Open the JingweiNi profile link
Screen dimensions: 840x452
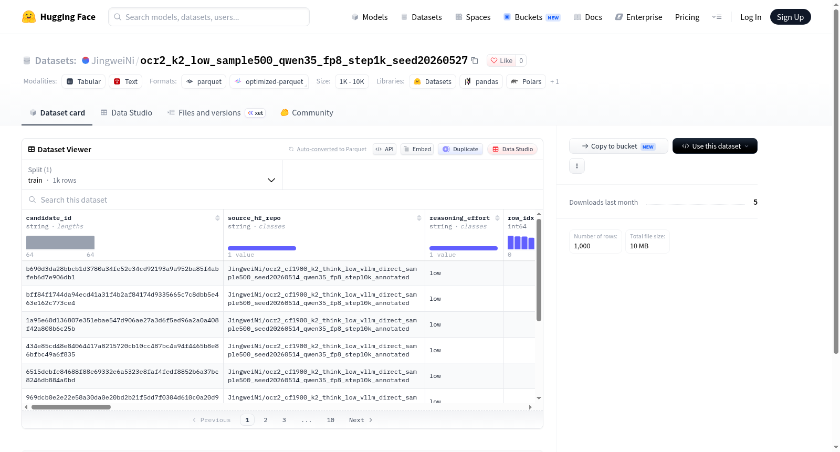pos(113,60)
